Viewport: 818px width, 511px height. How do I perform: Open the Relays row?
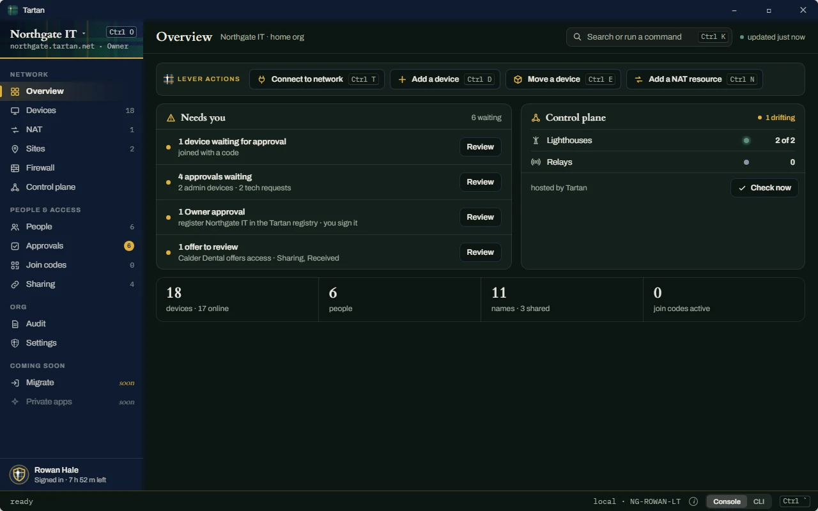663,162
